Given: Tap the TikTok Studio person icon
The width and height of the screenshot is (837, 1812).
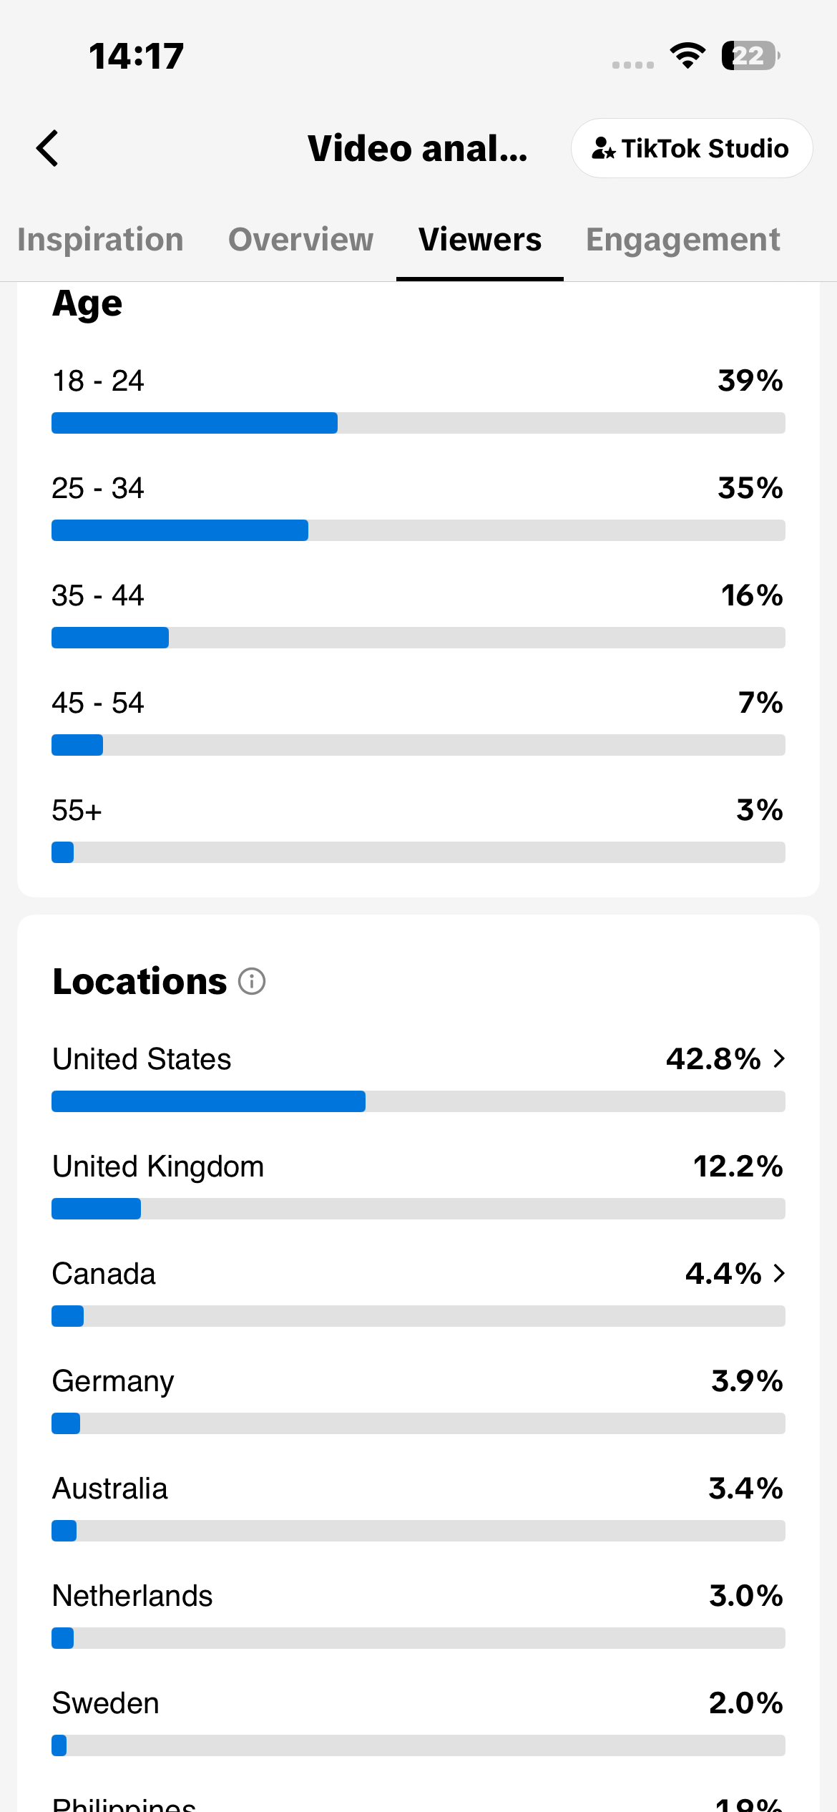Looking at the screenshot, I should point(603,148).
